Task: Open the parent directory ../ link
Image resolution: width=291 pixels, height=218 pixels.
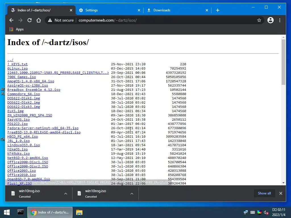Action: pyautogui.click(x=11, y=60)
